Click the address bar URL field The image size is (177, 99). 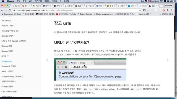(x=77, y=10)
